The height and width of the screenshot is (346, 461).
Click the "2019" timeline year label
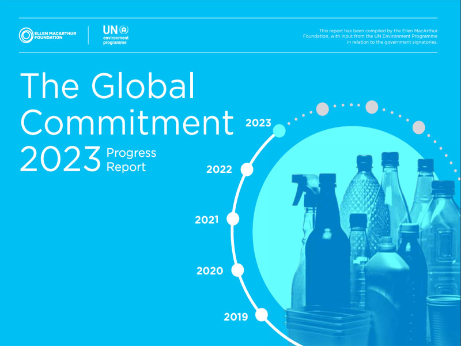point(236,317)
